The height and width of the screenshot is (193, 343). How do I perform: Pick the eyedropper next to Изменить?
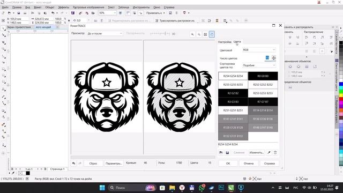click(x=269, y=152)
